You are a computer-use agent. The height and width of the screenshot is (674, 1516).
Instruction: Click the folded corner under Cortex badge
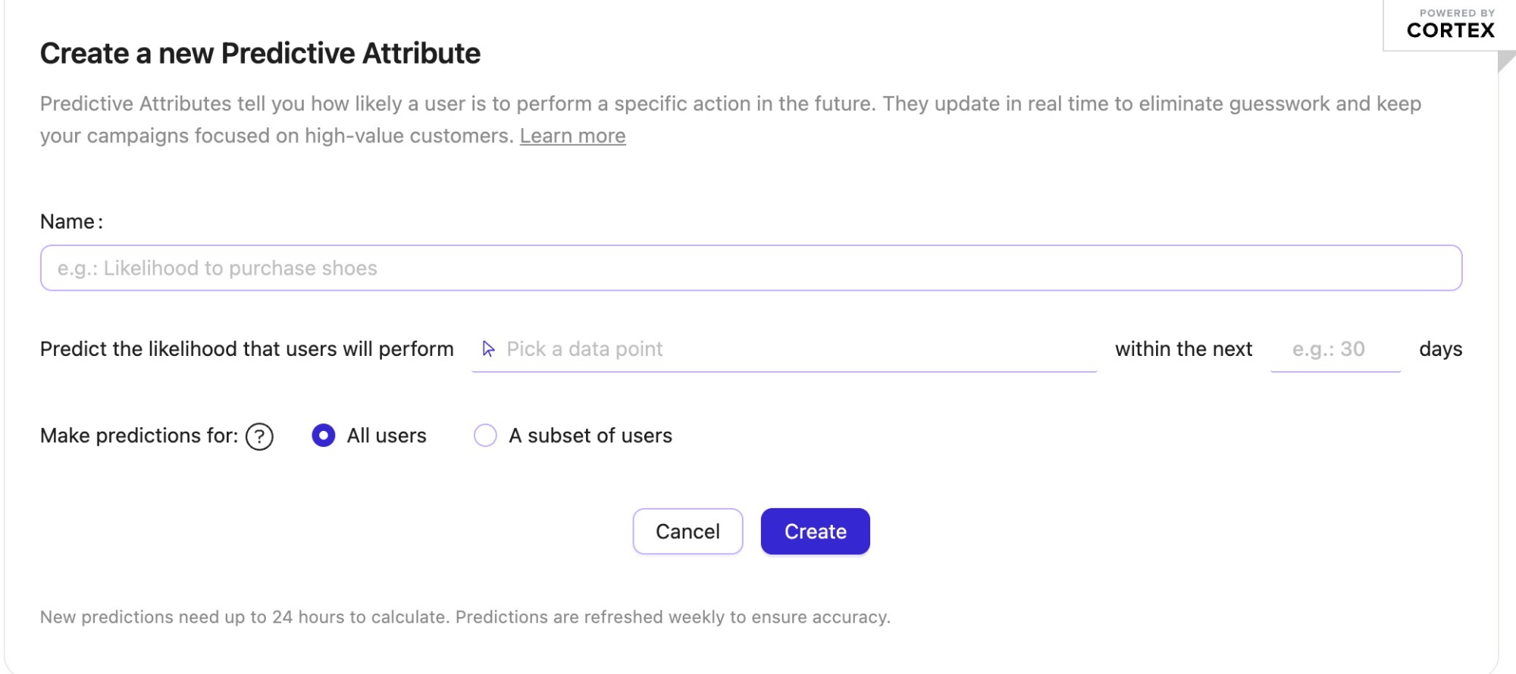[x=1506, y=61]
